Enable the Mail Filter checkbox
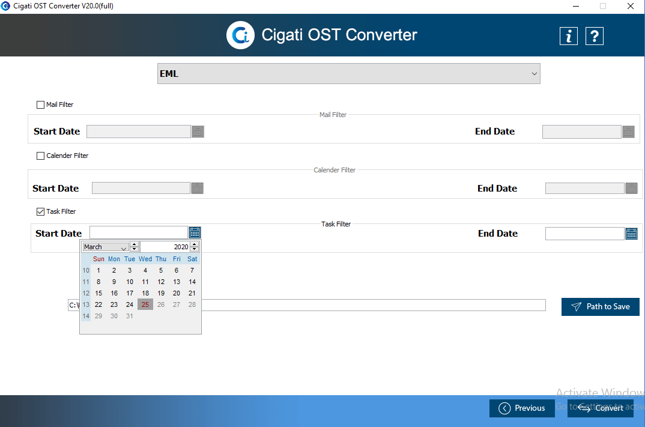645x427 pixels. point(40,104)
